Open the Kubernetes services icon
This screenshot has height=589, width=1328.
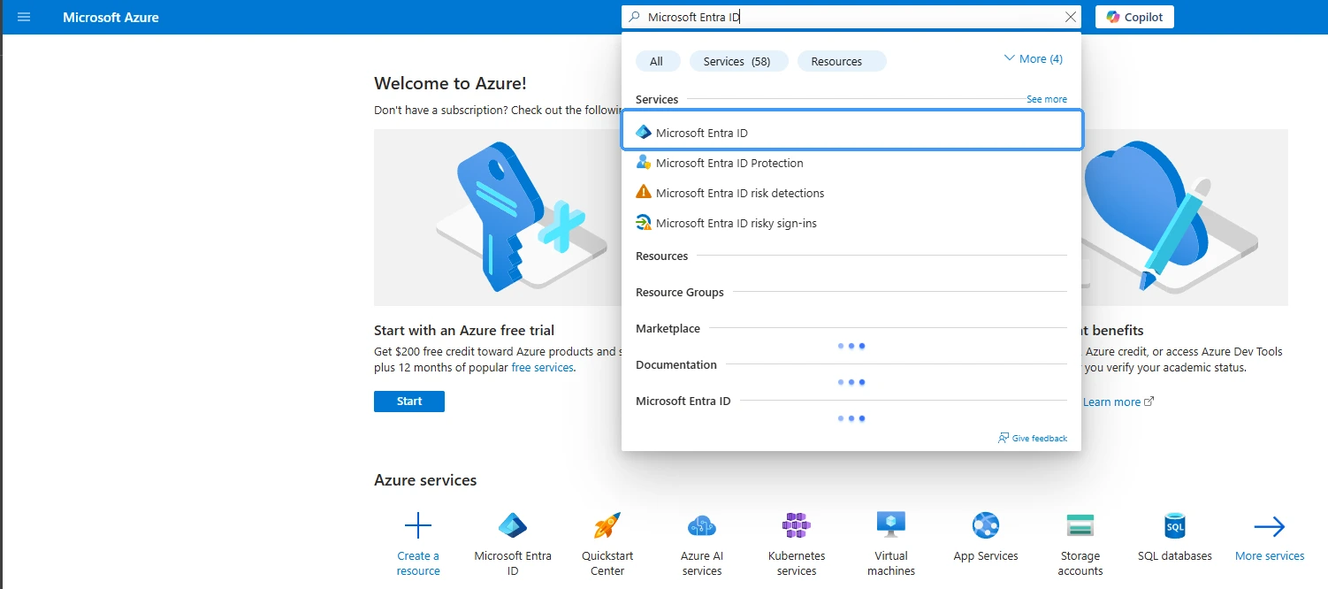(797, 526)
